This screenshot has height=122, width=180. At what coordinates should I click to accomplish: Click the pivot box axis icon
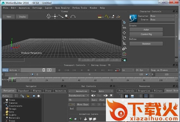pyautogui.click(x=124, y=54)
